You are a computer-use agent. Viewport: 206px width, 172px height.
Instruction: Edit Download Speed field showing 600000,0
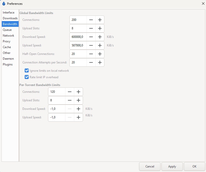point(78,37)
